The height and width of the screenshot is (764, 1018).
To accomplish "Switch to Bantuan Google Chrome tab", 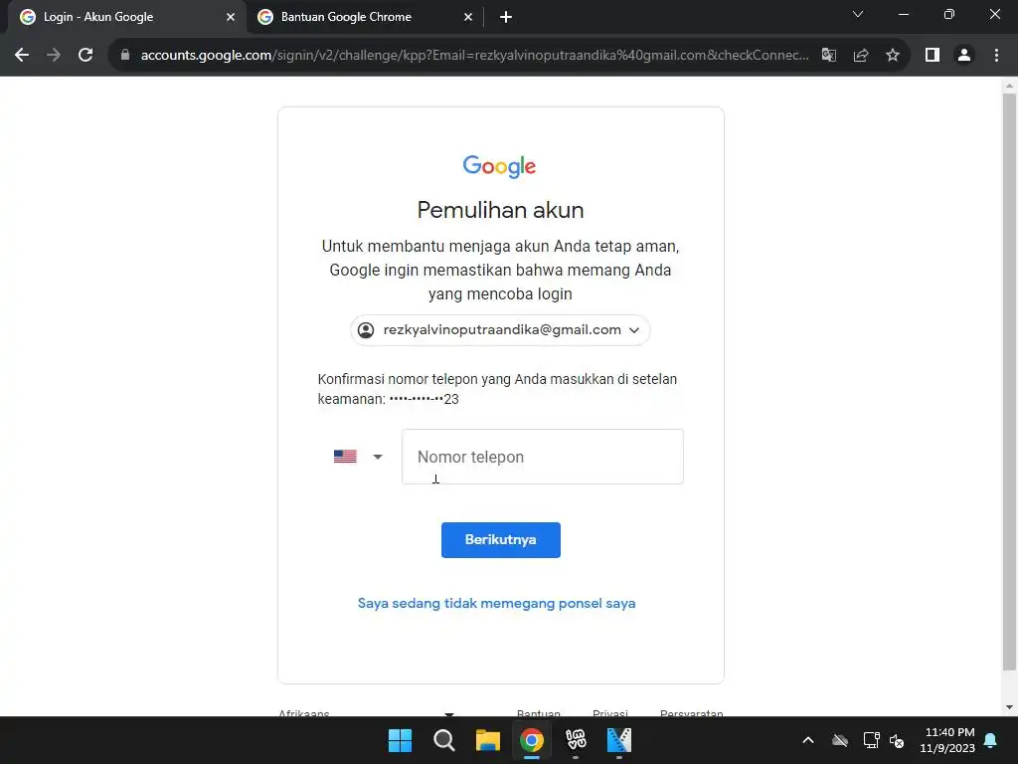I will tap(365, 17).
